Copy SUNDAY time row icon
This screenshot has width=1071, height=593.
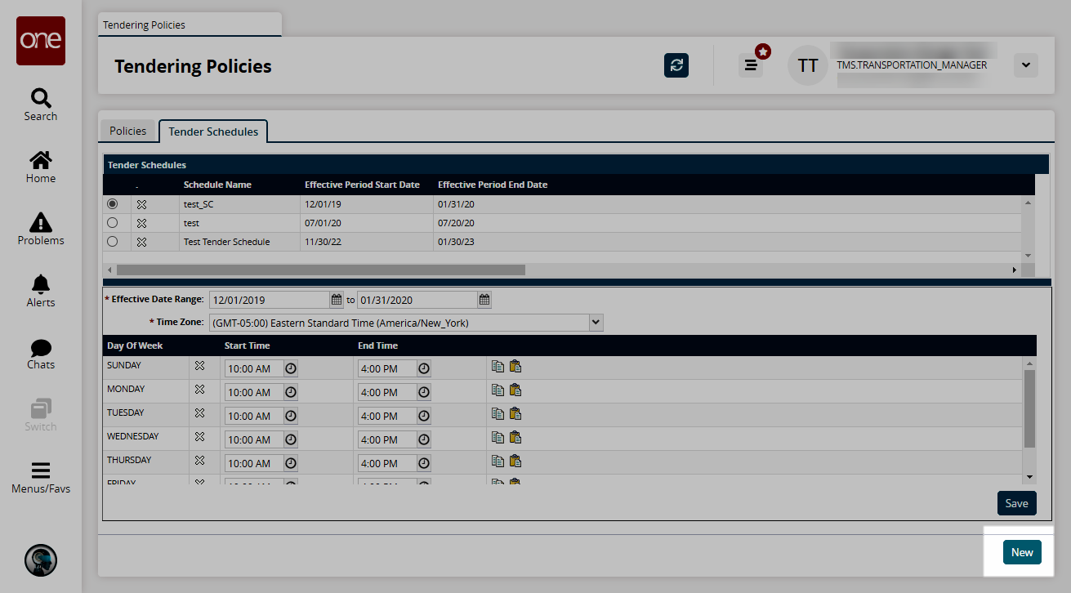pyautogui.click(x=498, y=367)
